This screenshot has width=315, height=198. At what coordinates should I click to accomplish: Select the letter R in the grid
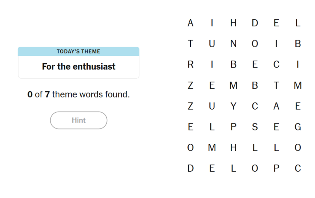click(191, 64)
